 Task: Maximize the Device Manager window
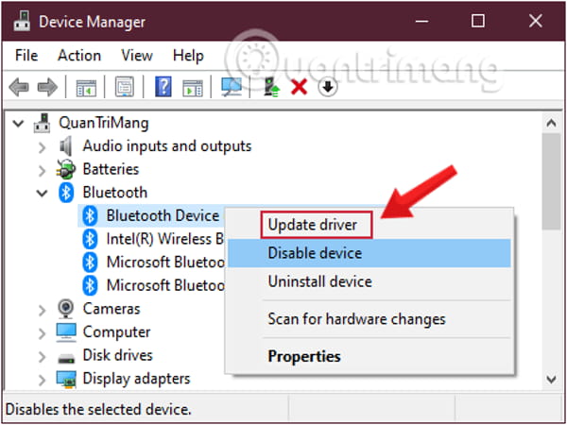[x=477, y=22]
